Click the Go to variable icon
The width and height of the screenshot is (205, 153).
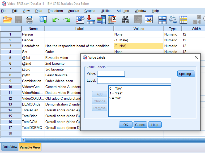click(91, 20)
